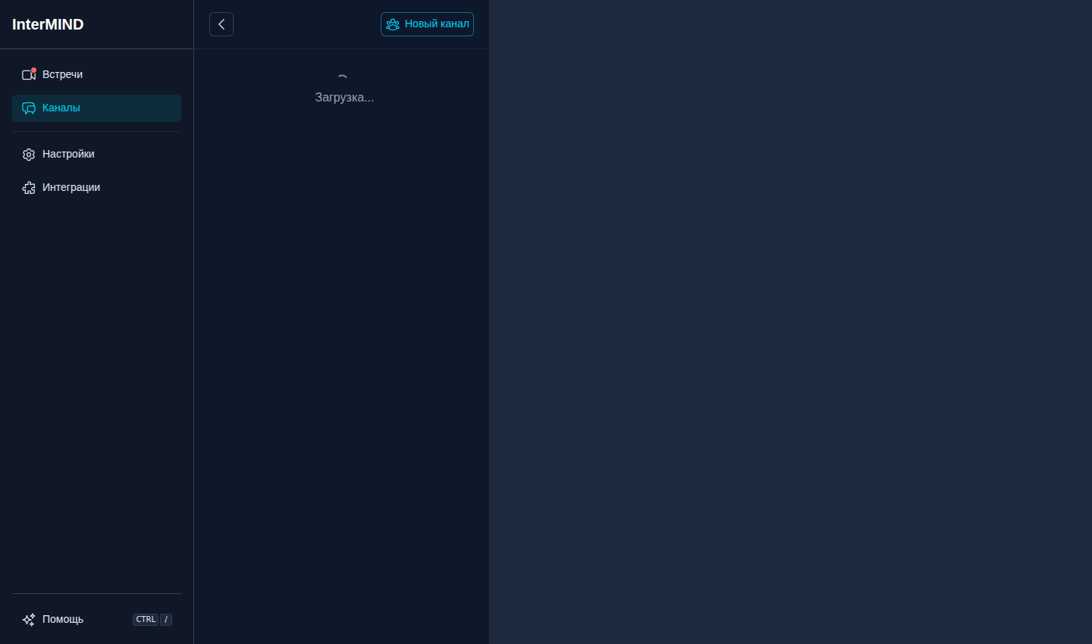This screenshot has width=1092, height=644.
Task: Click the puzzle piece Интеграции icon
Action: (29, 188)
